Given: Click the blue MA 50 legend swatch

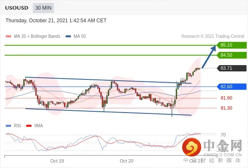Looking at the screenshot, I should coord(68,37).
